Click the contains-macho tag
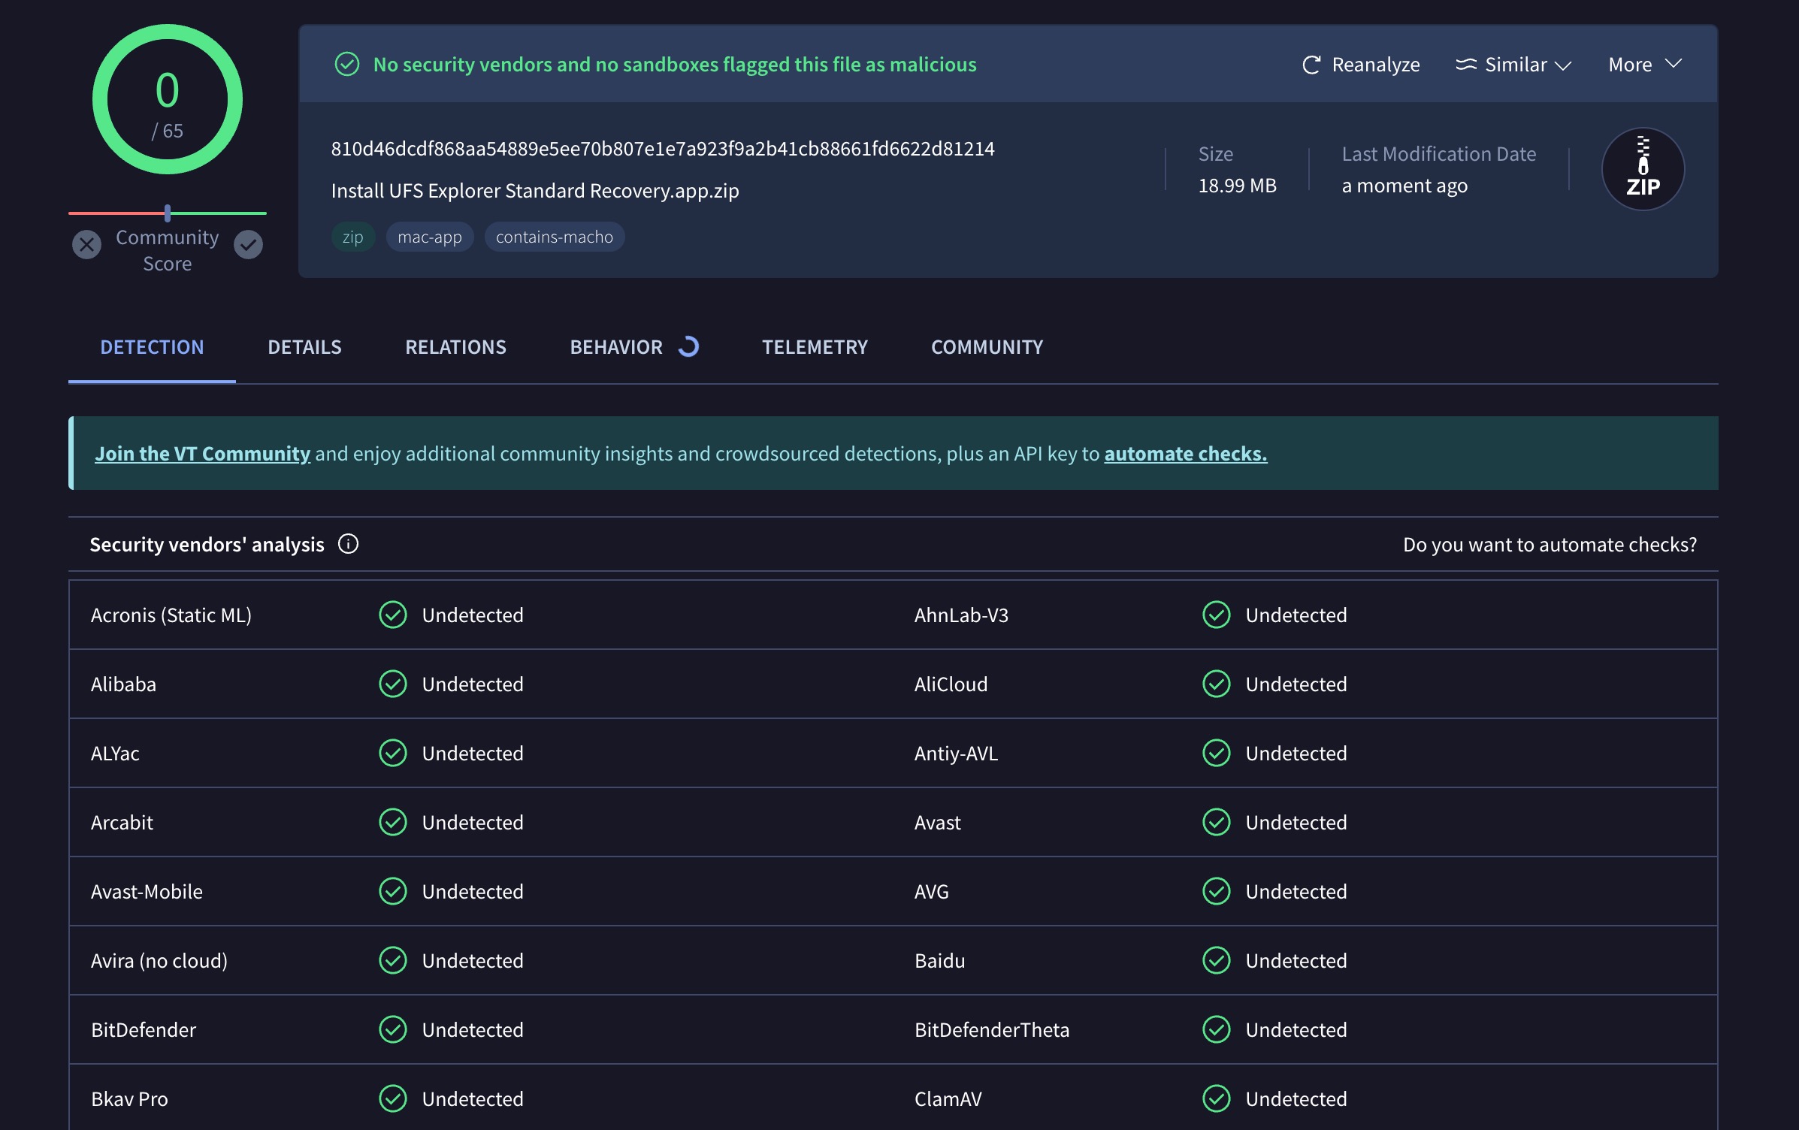This screenshot has height=1130, width=1799. 554,237
